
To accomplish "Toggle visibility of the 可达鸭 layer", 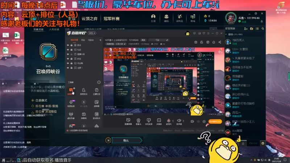I will point(68,63).
